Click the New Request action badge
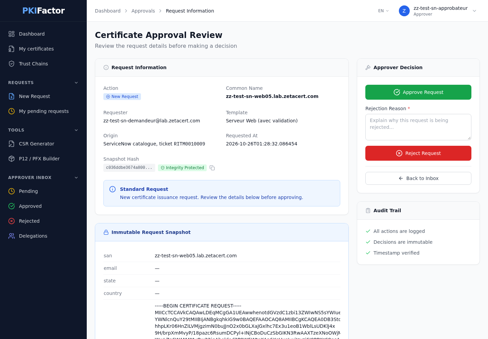Image resolution: width=488 pixels, height=339 pixels. pos(122,97)
